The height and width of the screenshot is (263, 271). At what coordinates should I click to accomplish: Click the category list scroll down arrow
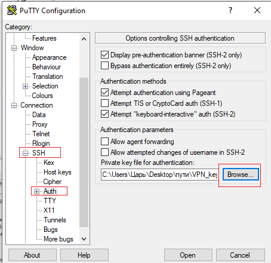click(84, 238)
